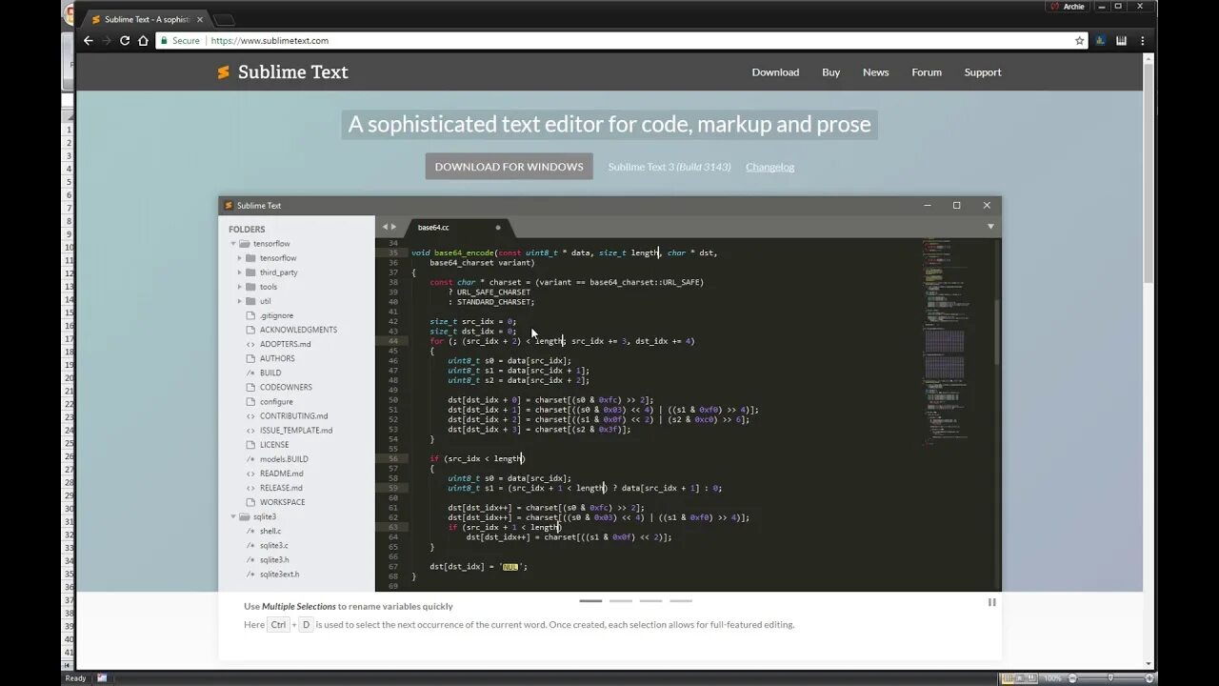This screenshot has height=686, width=1219.
Task: Click the file icon next to LICENSE
Action: [x=250, y=445]
